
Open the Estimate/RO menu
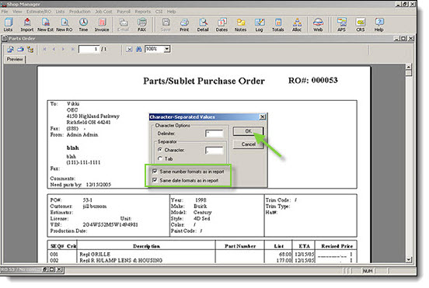(x=39, y=12)
